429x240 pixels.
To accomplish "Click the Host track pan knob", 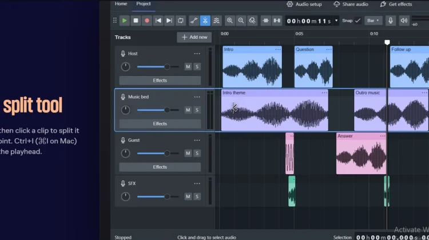I will click(126, 67).
